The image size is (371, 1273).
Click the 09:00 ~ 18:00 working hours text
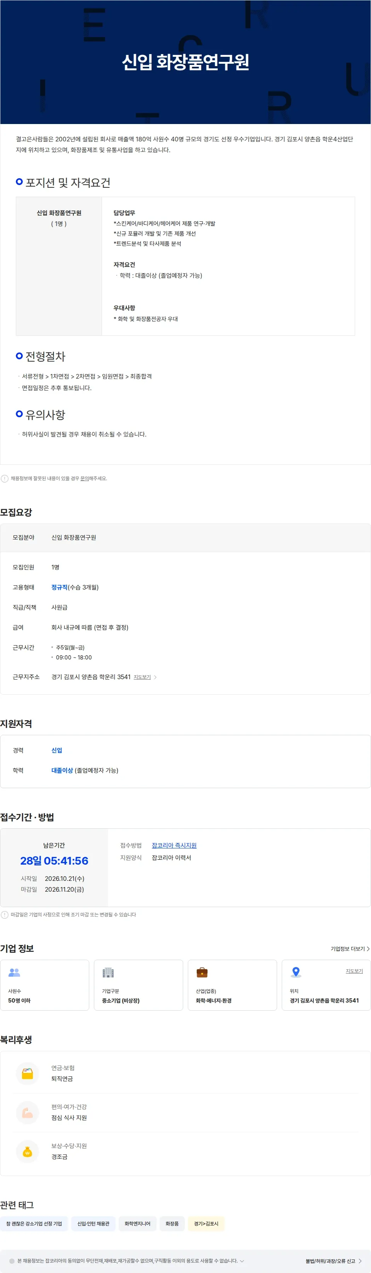pyautogui.click(x=73, y=657)
